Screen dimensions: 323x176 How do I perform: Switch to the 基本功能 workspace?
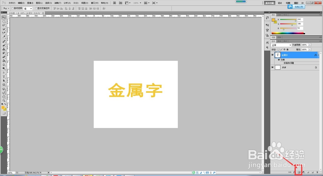point(270,3)
